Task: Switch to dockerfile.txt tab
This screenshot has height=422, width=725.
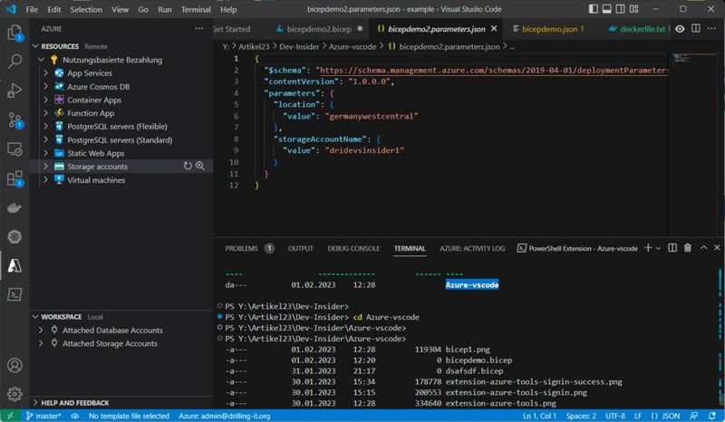Action: (638, 29)
